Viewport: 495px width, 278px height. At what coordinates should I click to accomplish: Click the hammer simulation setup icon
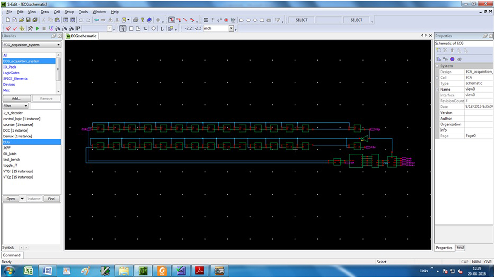[30, 28]
